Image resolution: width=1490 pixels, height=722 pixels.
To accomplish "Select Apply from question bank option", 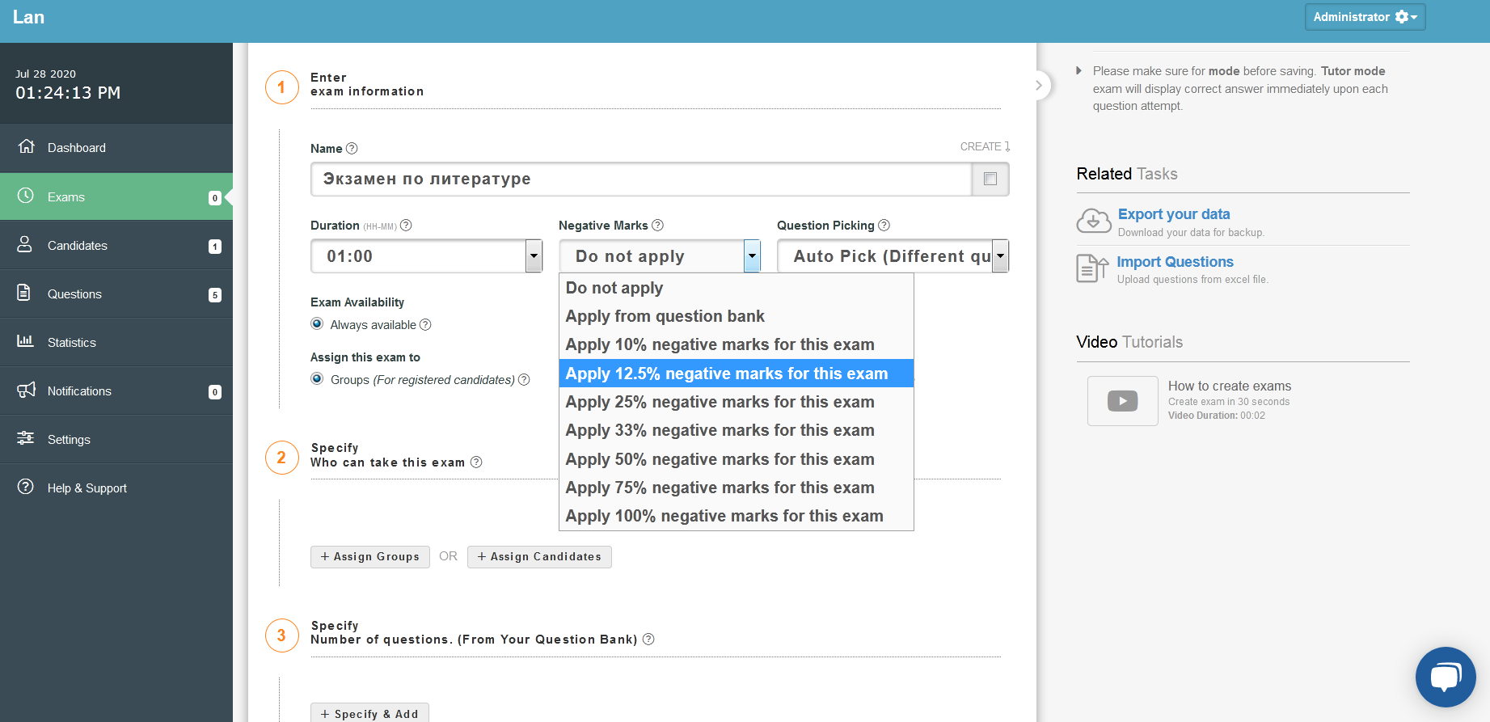I will [665, 316].
